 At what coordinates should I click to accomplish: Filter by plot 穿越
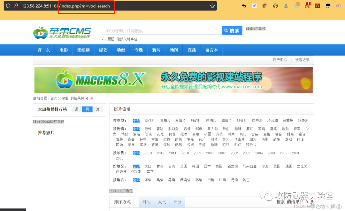pyautogui.click(x=202, y=145)
